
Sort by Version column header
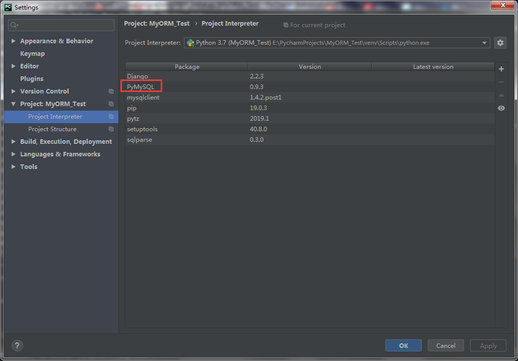pos(310,66)
